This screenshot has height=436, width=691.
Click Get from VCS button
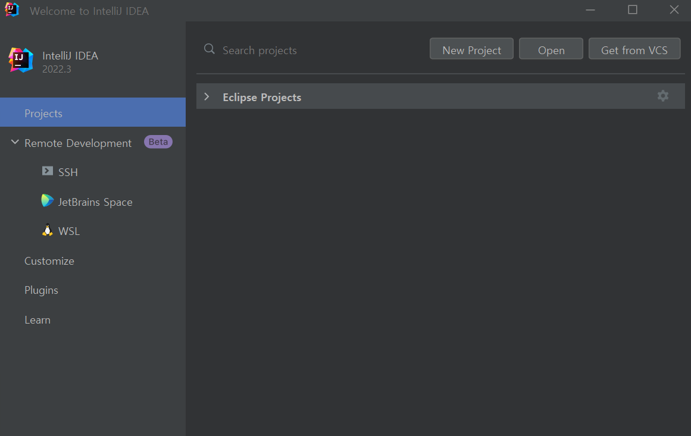tap(634, 49)
